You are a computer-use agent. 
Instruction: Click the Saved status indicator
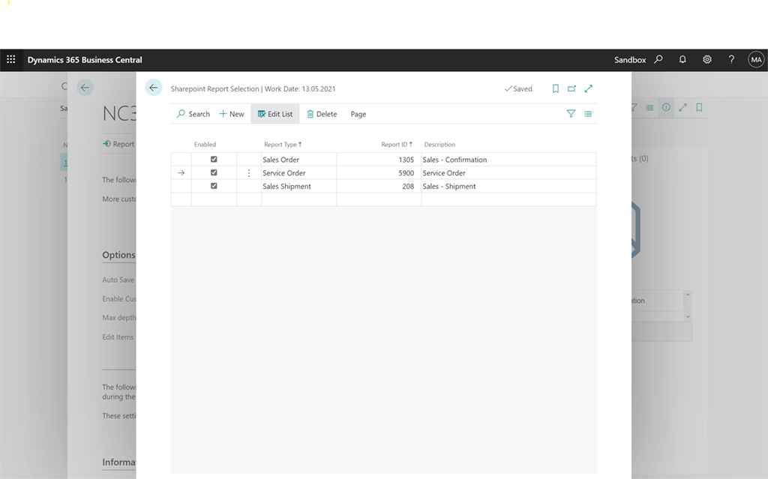[518, 88]
